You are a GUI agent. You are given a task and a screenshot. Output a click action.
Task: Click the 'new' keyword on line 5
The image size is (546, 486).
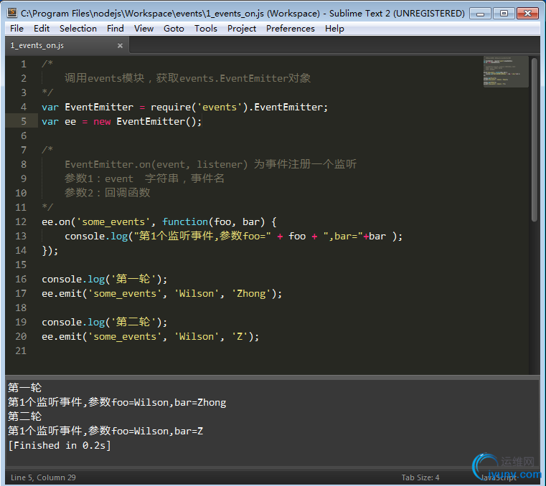102,122
